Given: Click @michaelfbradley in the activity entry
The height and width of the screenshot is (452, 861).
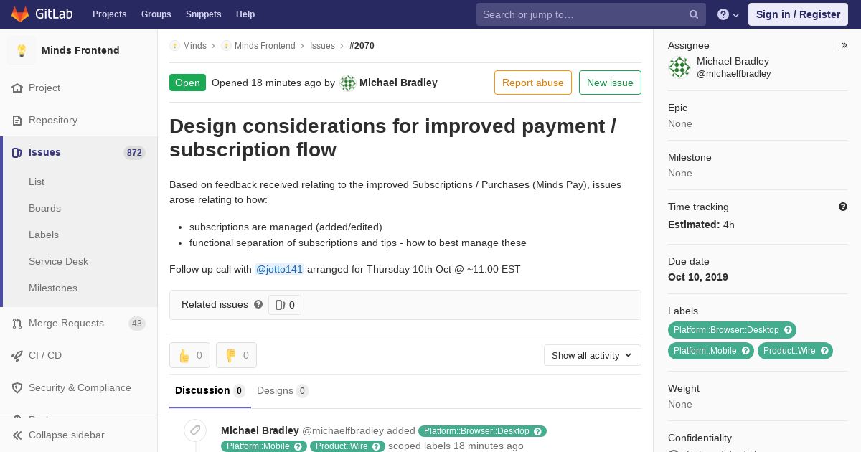Looking at the screenshot, I should pyautogui.click(x=343, y=431).
